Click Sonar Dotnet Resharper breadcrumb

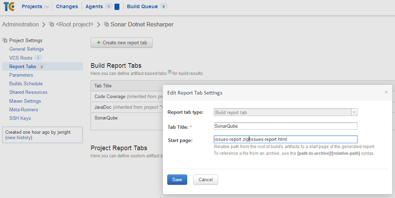142,24
